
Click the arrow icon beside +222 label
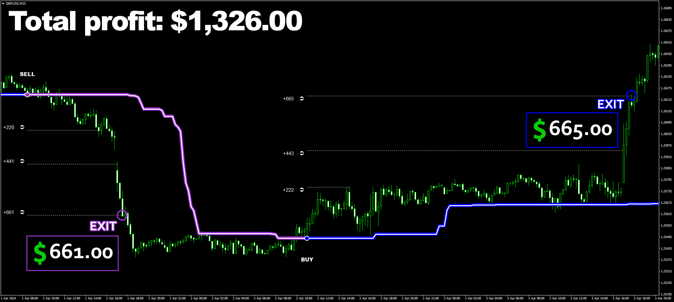click(x=302, y=190)
